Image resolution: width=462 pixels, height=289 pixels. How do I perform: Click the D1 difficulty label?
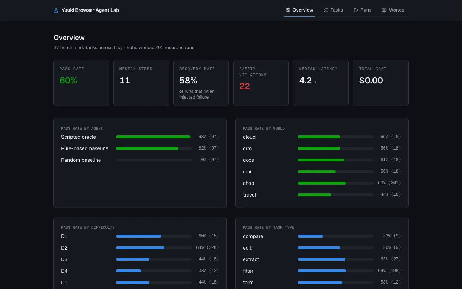click(64, 236)
